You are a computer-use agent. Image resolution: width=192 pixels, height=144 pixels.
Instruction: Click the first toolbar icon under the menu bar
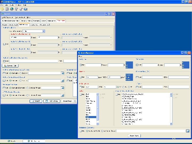[x=2, y=9]
